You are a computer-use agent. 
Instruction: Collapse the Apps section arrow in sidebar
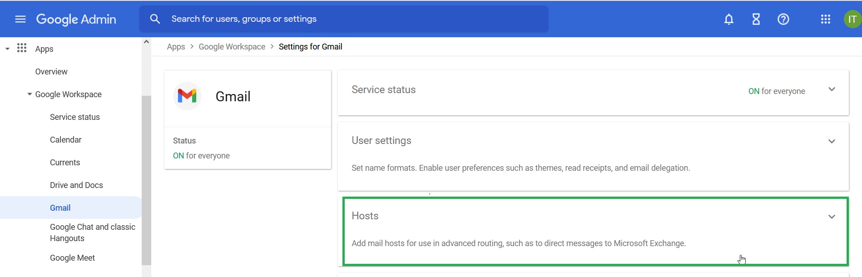click(x=7, y=49)
